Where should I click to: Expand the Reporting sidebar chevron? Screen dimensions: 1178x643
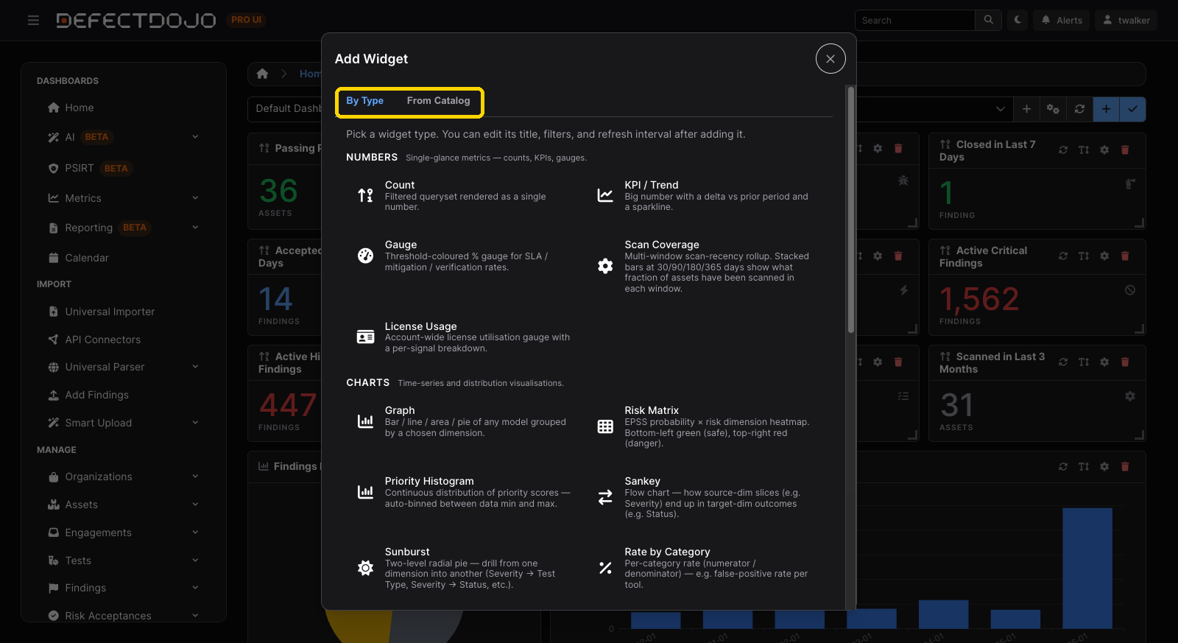pyautogui.click(x=195, y=228)
